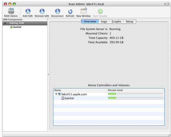Click the Percent Used column header

(135, 90)
